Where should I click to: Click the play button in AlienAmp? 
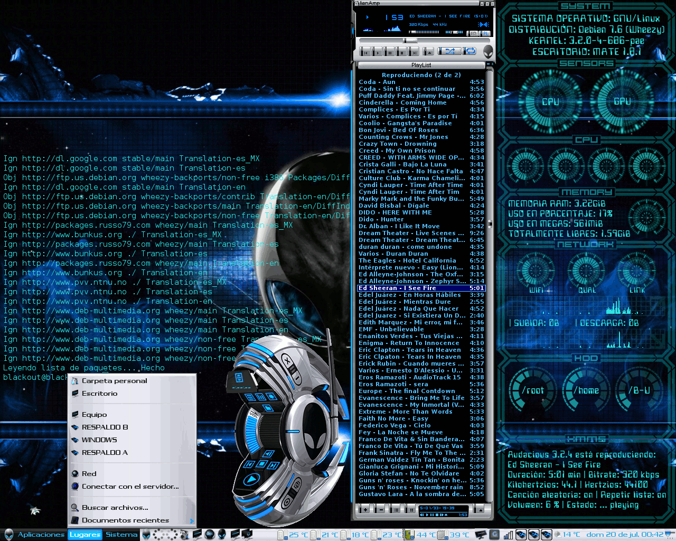[x=378, y=52]
